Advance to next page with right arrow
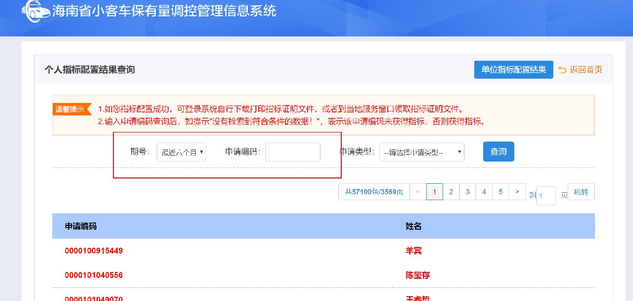 point(517,192)
